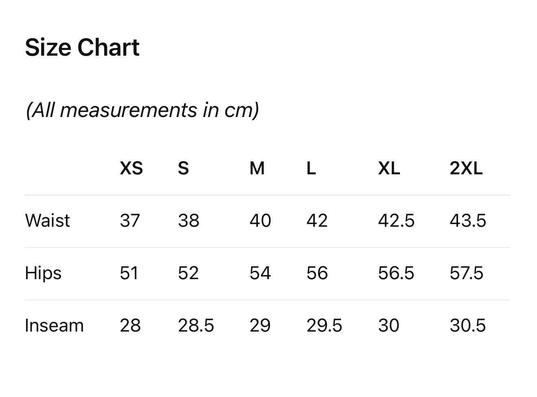Click the 2XL column header
Image resolution: width=537 pixels, height=397 pixels.
tap(466, 168)
